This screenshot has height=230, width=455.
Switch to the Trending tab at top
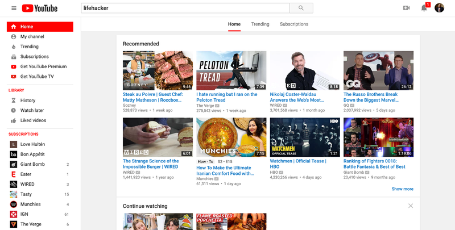pyautogui.click(x=260, y=24)
